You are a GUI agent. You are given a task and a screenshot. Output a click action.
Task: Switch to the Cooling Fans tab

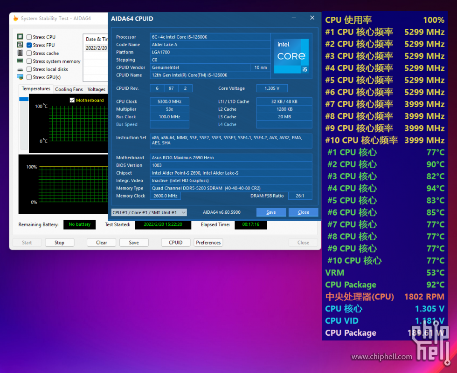tap(69, 89)
